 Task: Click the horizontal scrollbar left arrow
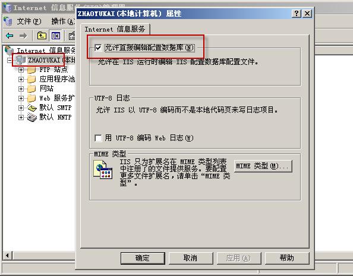click(x=7, y=256)
